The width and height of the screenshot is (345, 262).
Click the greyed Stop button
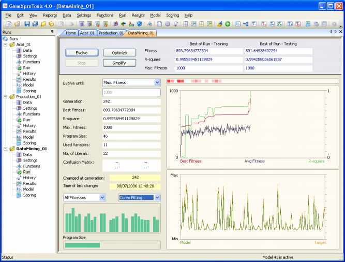point(82,63)
